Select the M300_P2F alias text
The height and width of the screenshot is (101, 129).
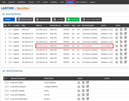(x=25, y=29)
